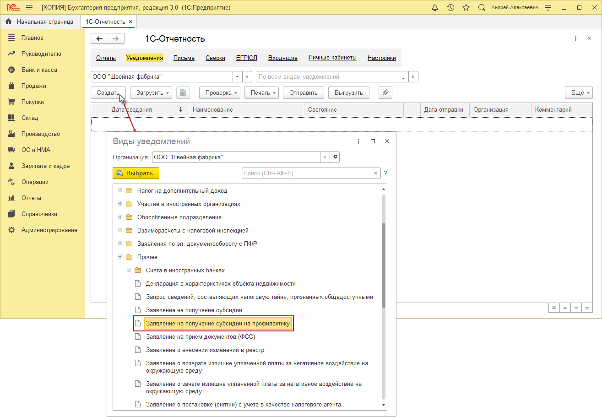Click the Выгрузить button
Screen dimensions: 602x417
[x=349, y=92]
